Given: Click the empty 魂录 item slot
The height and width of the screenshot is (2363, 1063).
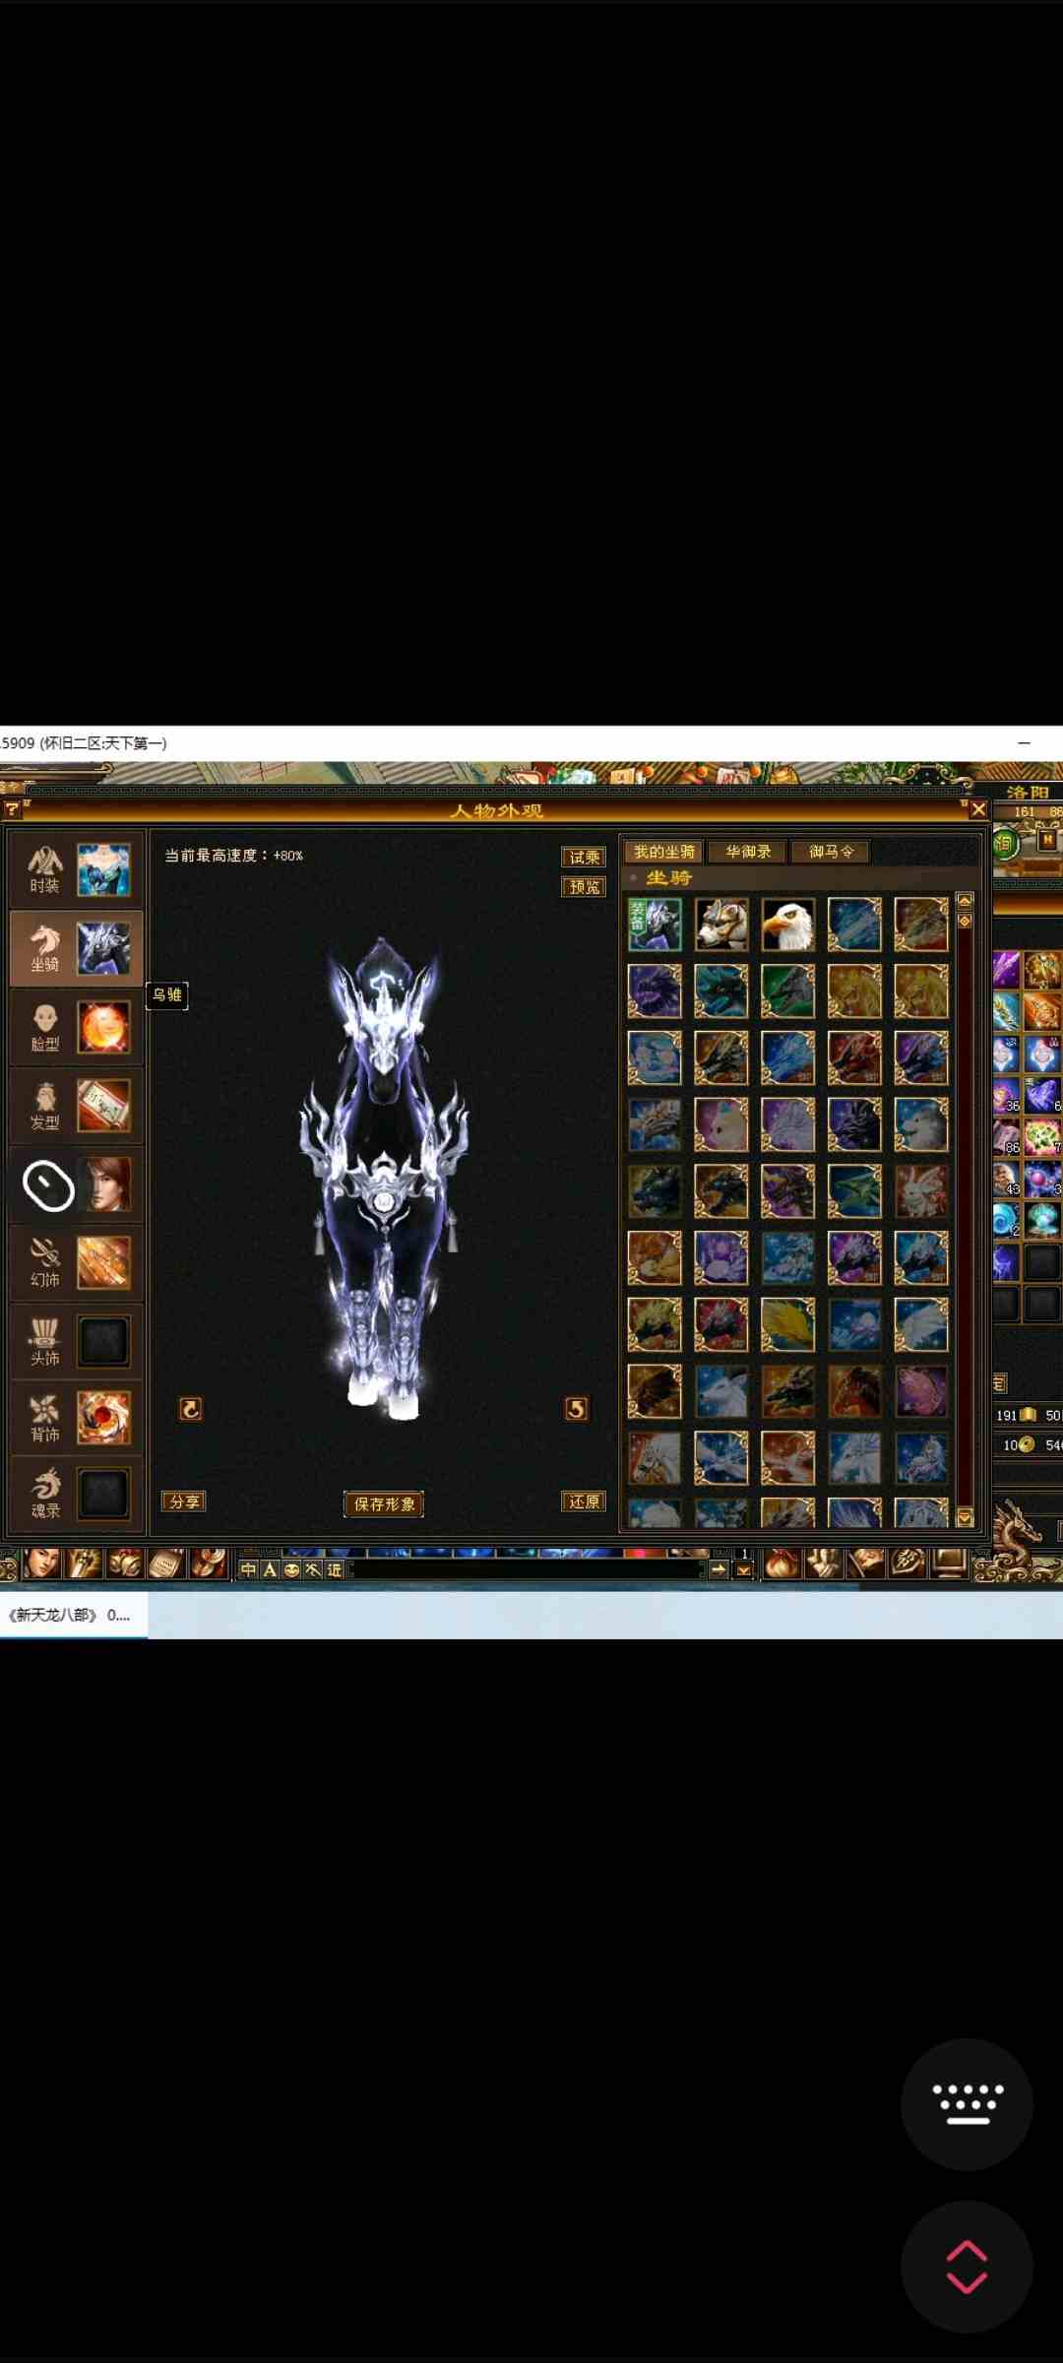Looking at the screenshot, I should coord(103,1495).
